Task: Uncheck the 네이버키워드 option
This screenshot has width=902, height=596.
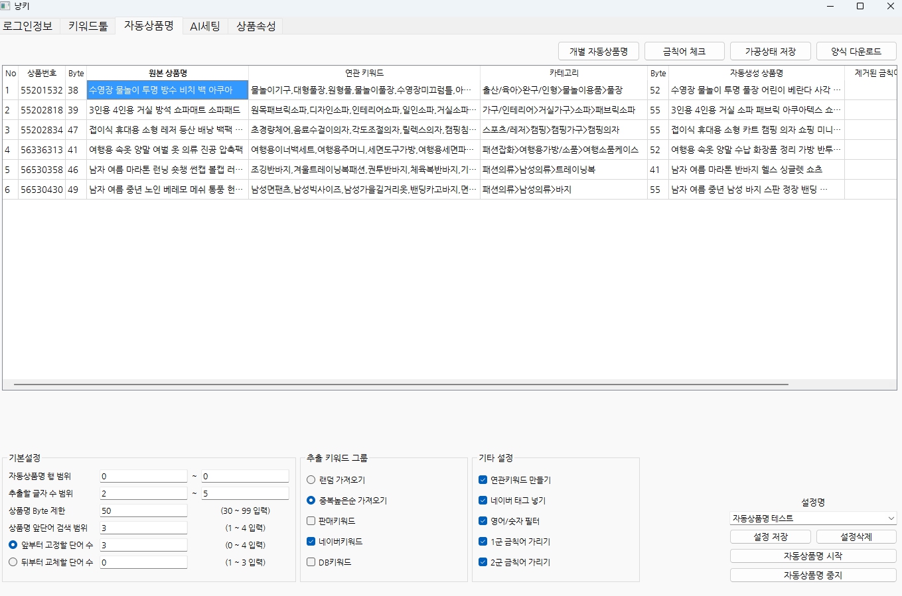Action: pyautogui.click(x=310, y=542)
